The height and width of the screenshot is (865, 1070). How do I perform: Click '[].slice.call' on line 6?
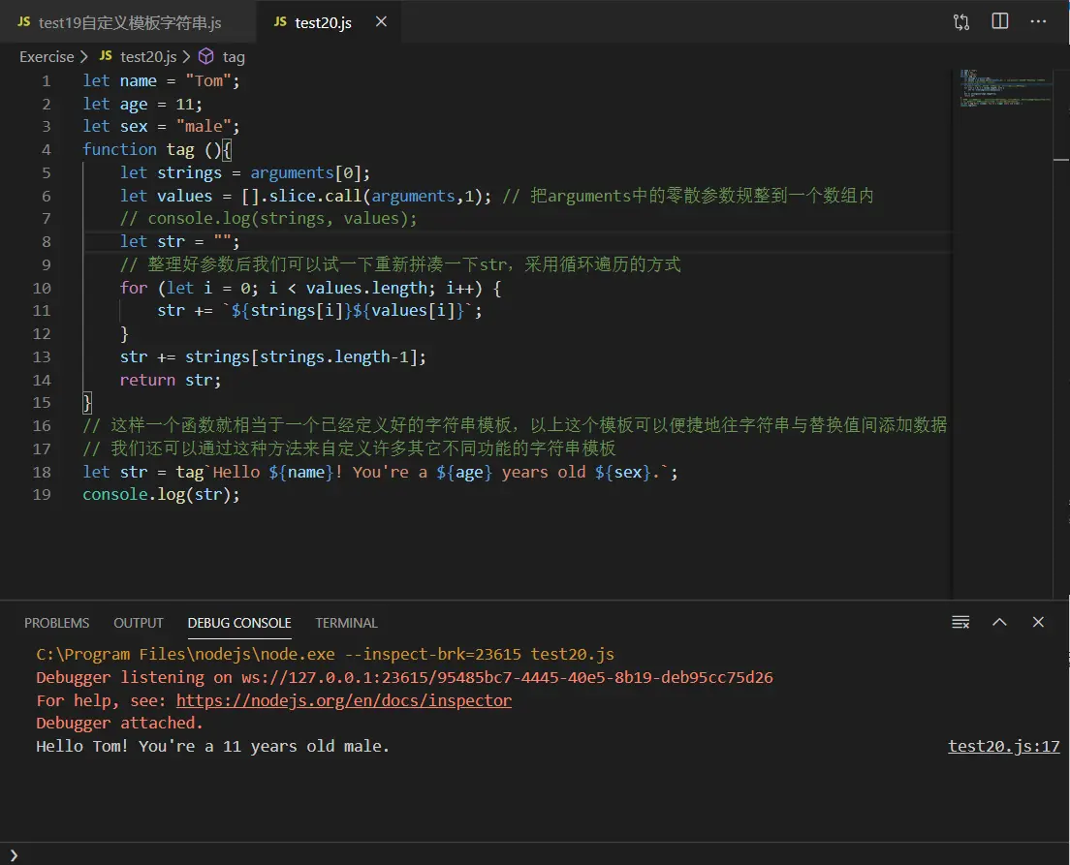tap(300, 196)
